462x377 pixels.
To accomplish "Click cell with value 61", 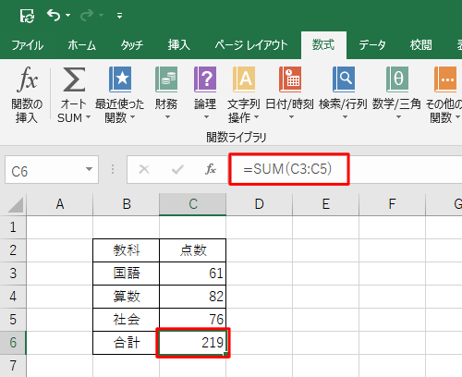I will tap(193, 274).
